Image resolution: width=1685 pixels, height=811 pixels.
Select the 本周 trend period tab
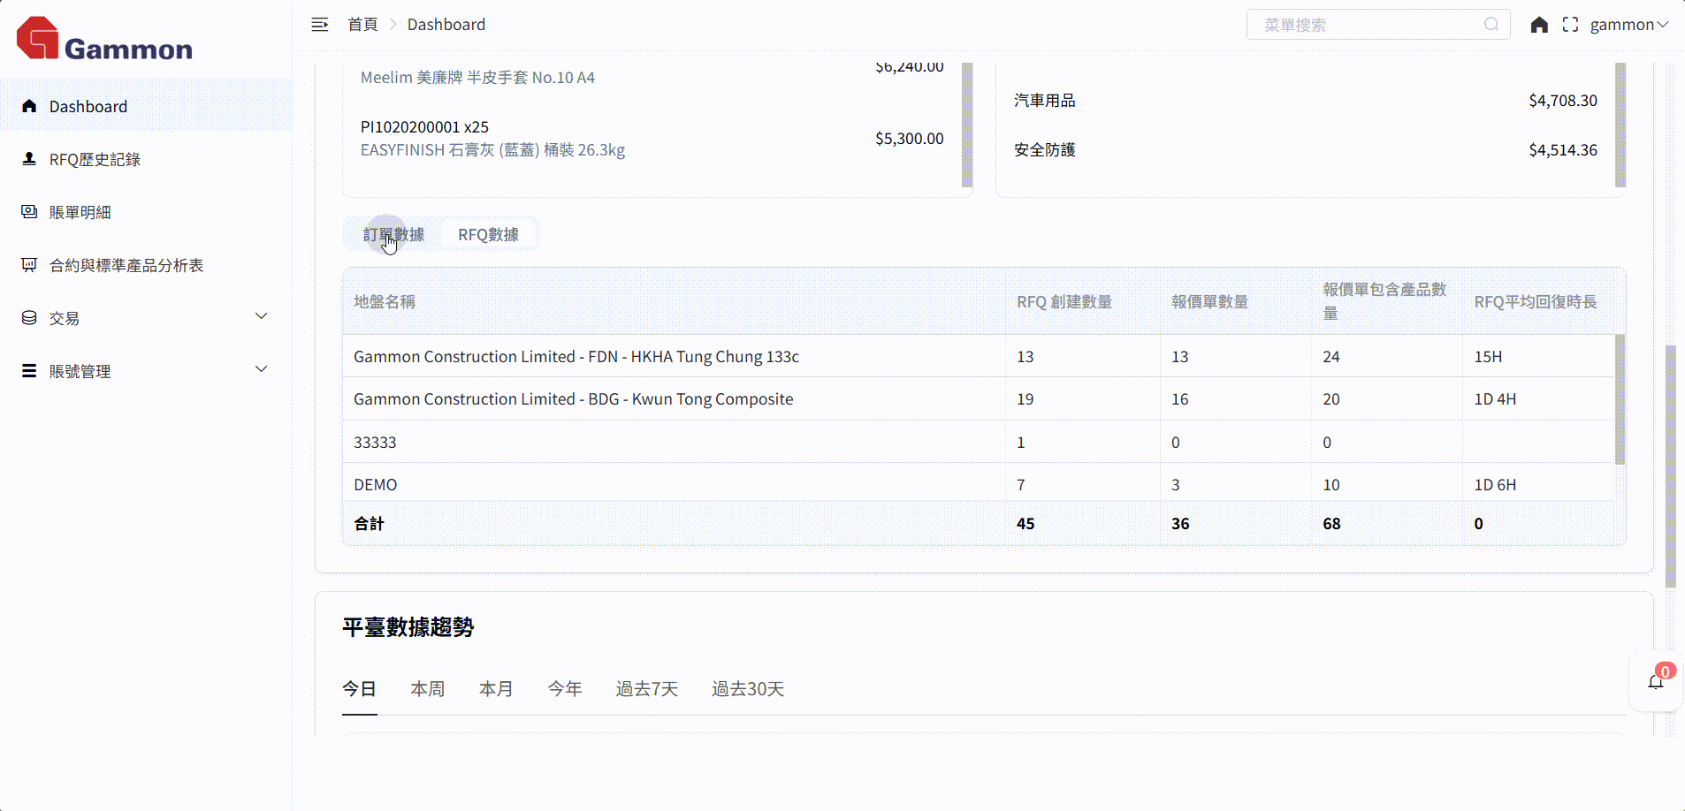click(428, 689)
